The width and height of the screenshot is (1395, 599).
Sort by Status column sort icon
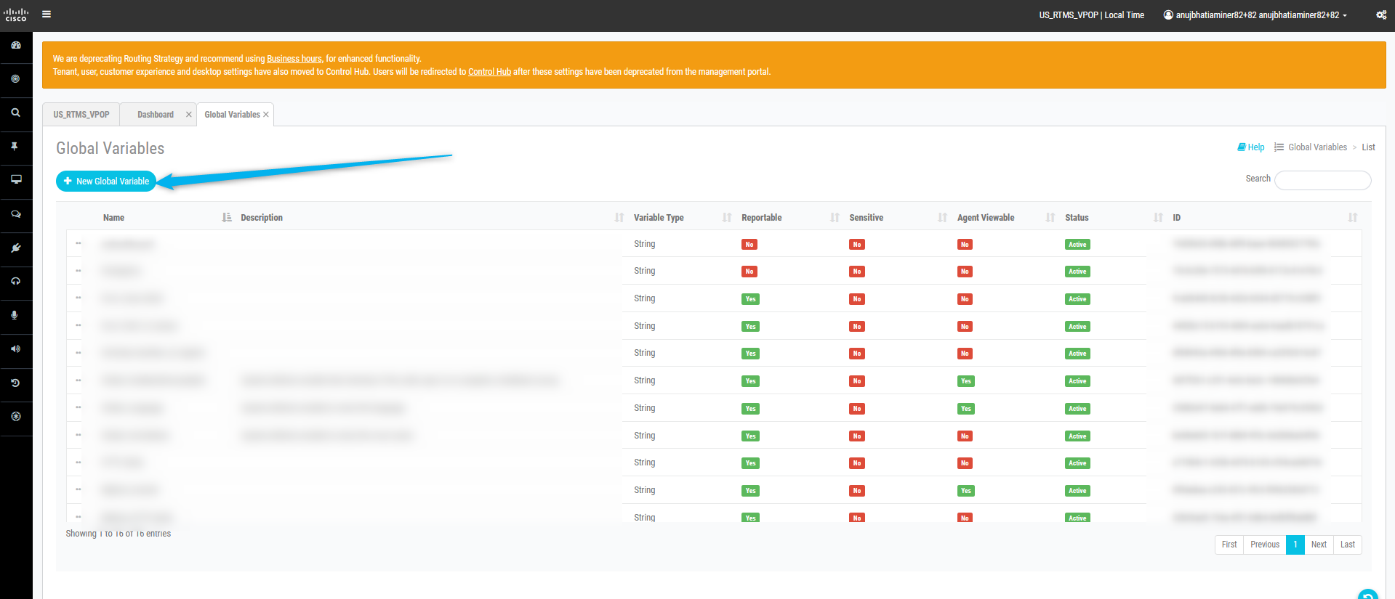tap(1158, 217)
